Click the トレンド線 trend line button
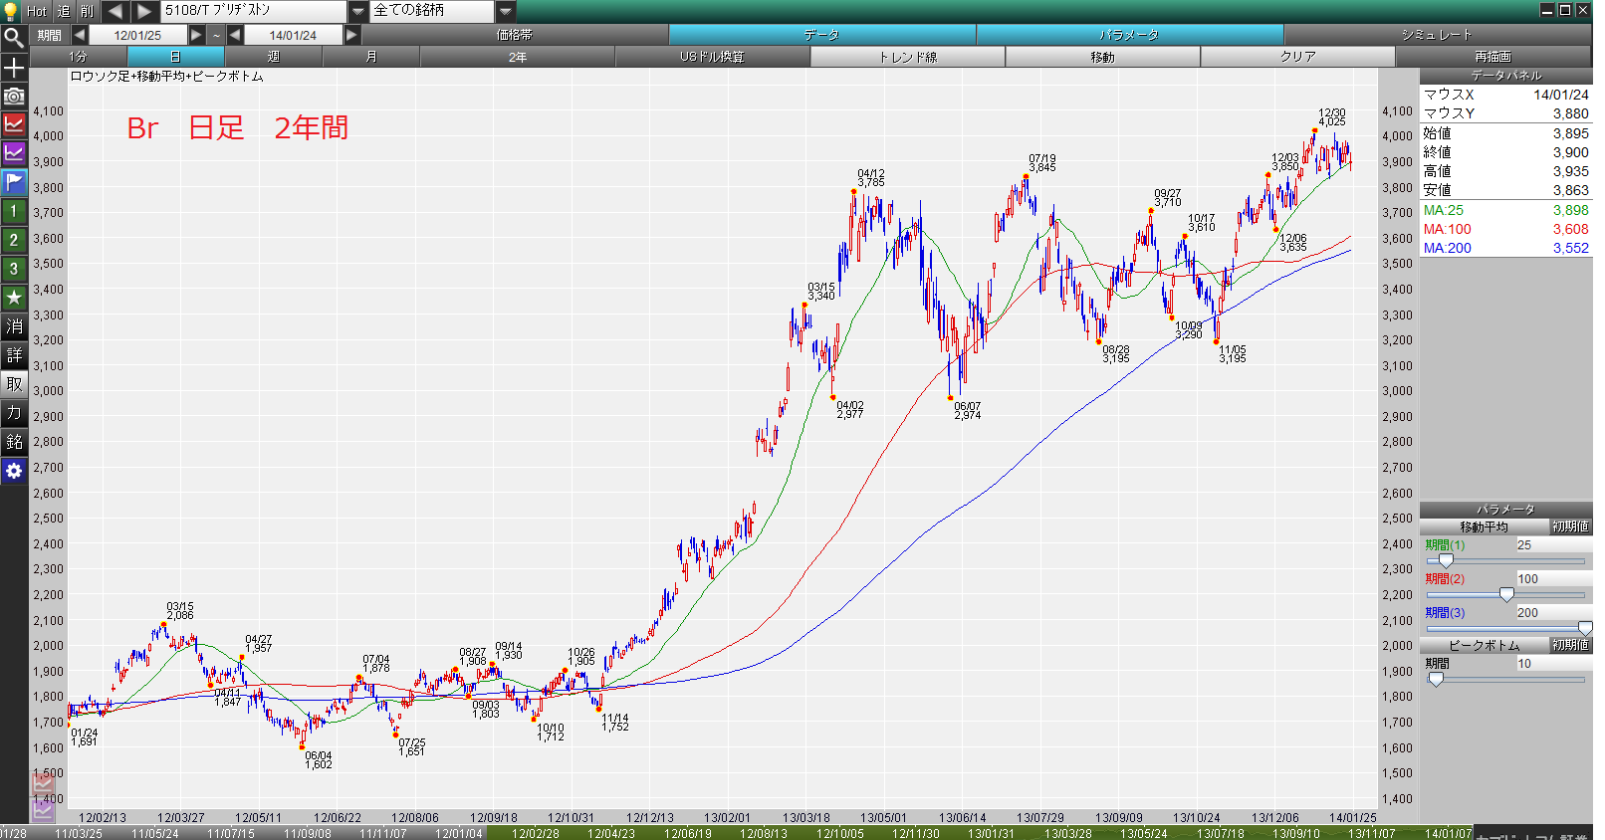The width and height of the screenshot is (1605, 840). click(x=908, y=57)
